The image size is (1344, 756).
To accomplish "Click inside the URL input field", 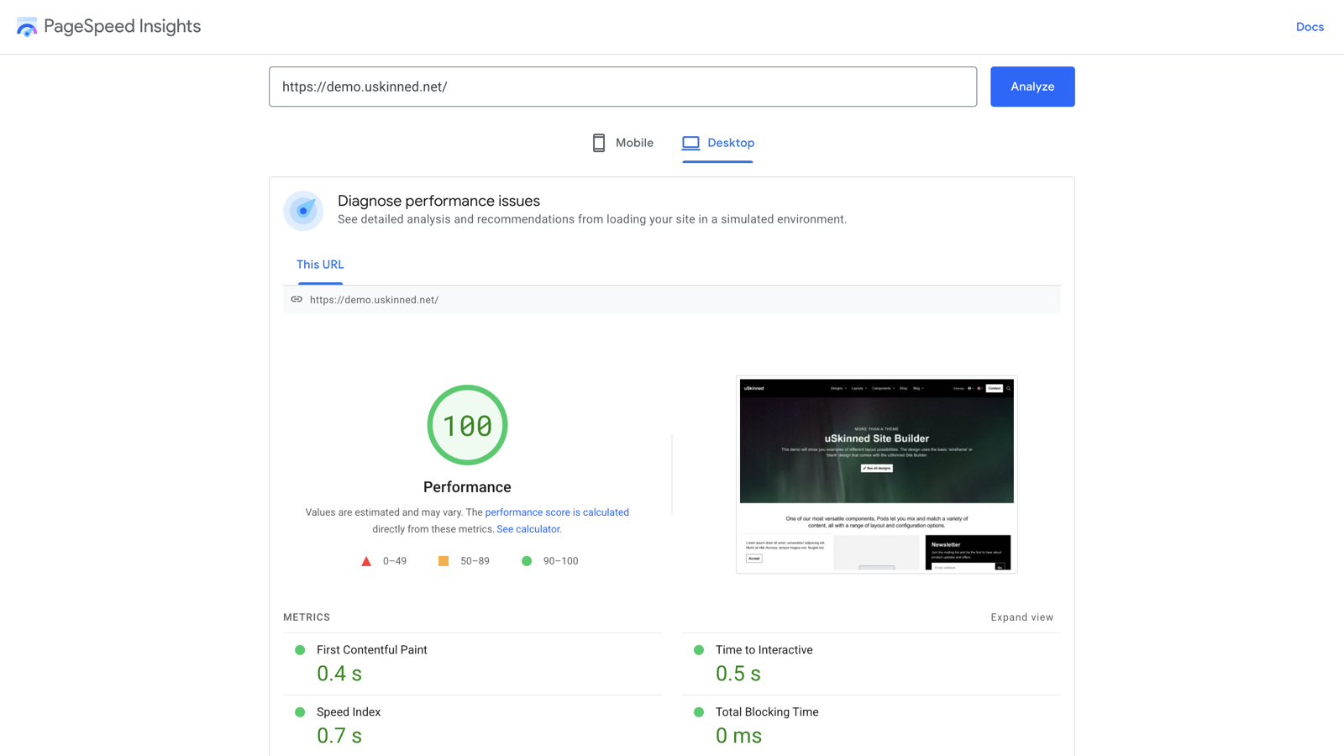I will coord(622,87).
